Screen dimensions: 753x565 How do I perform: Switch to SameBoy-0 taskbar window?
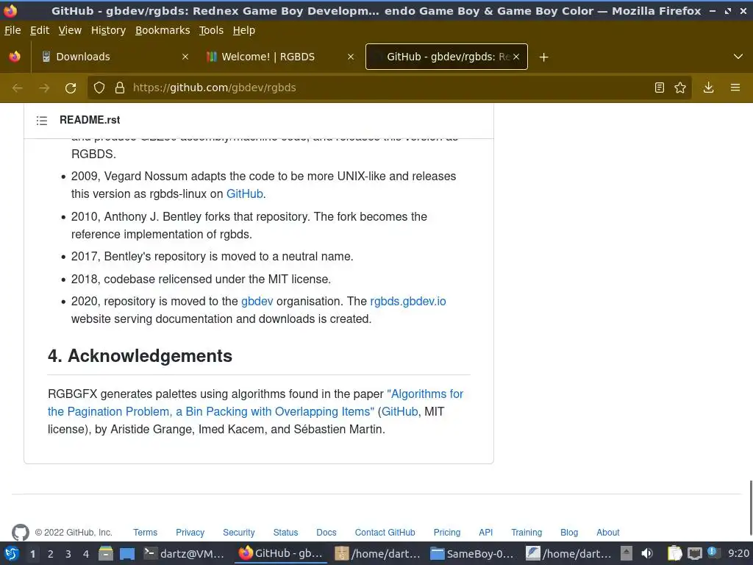click(472, 554)
